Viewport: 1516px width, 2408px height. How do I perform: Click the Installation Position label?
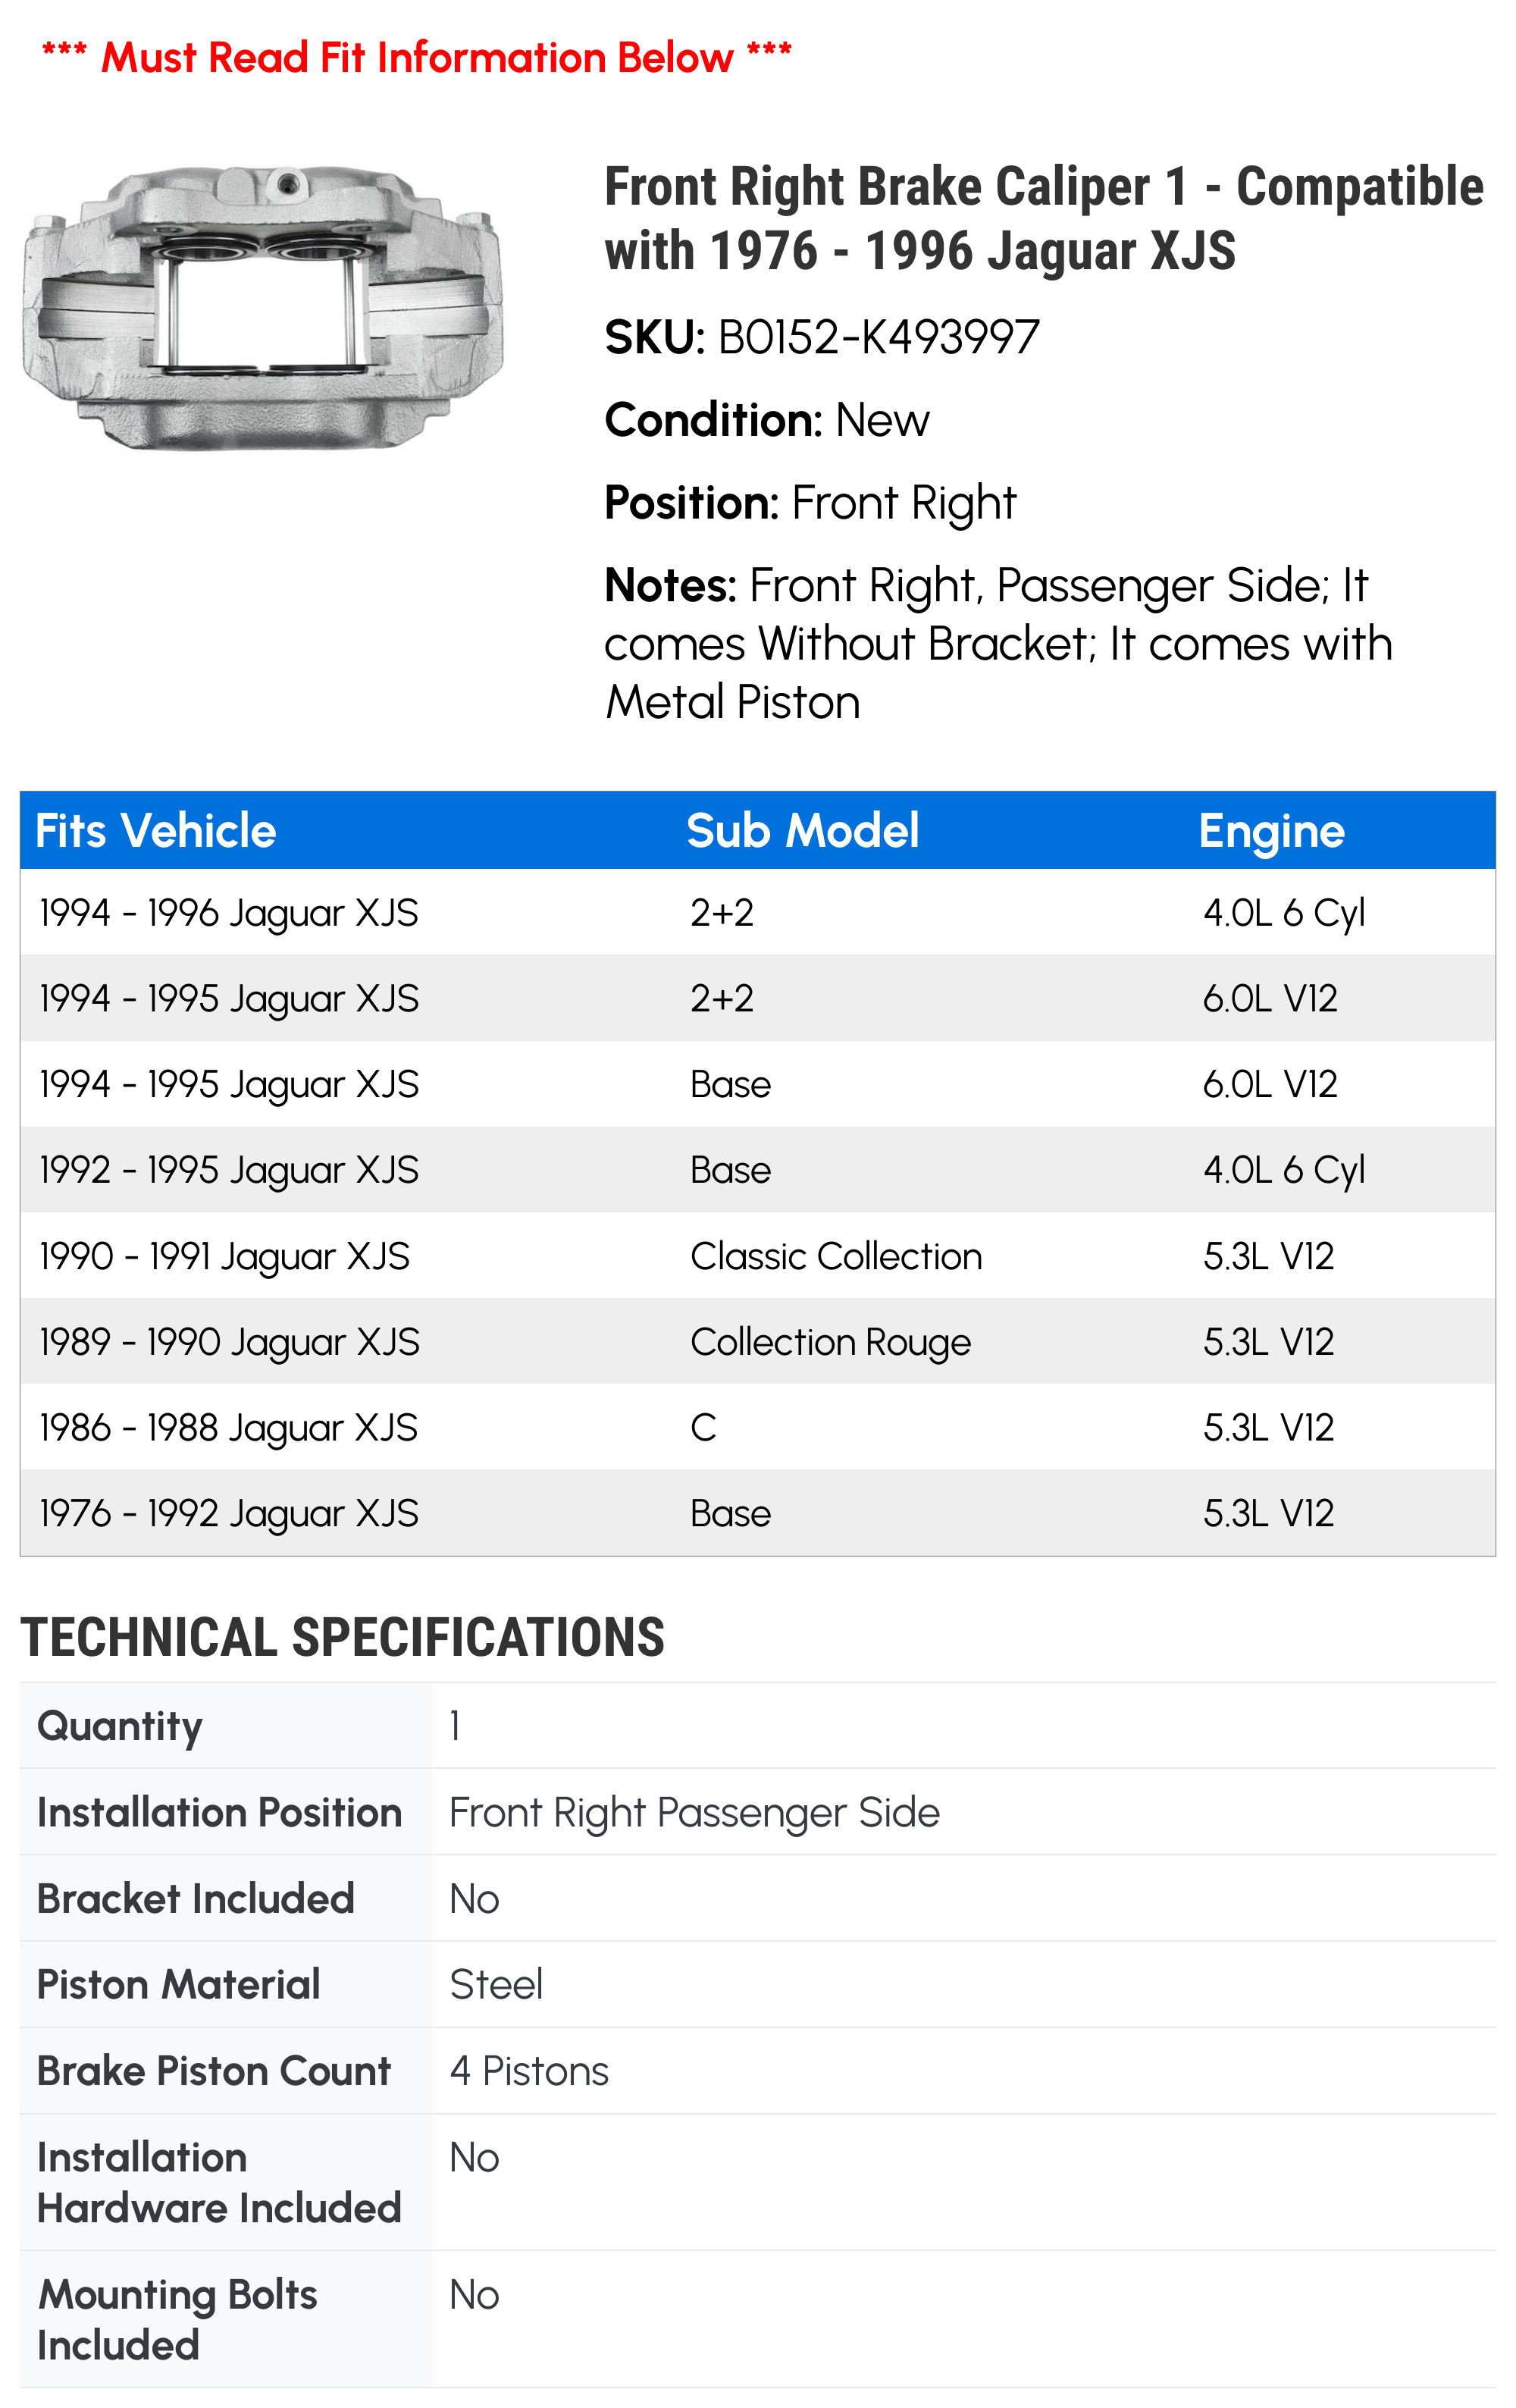tap(219, 1812)
